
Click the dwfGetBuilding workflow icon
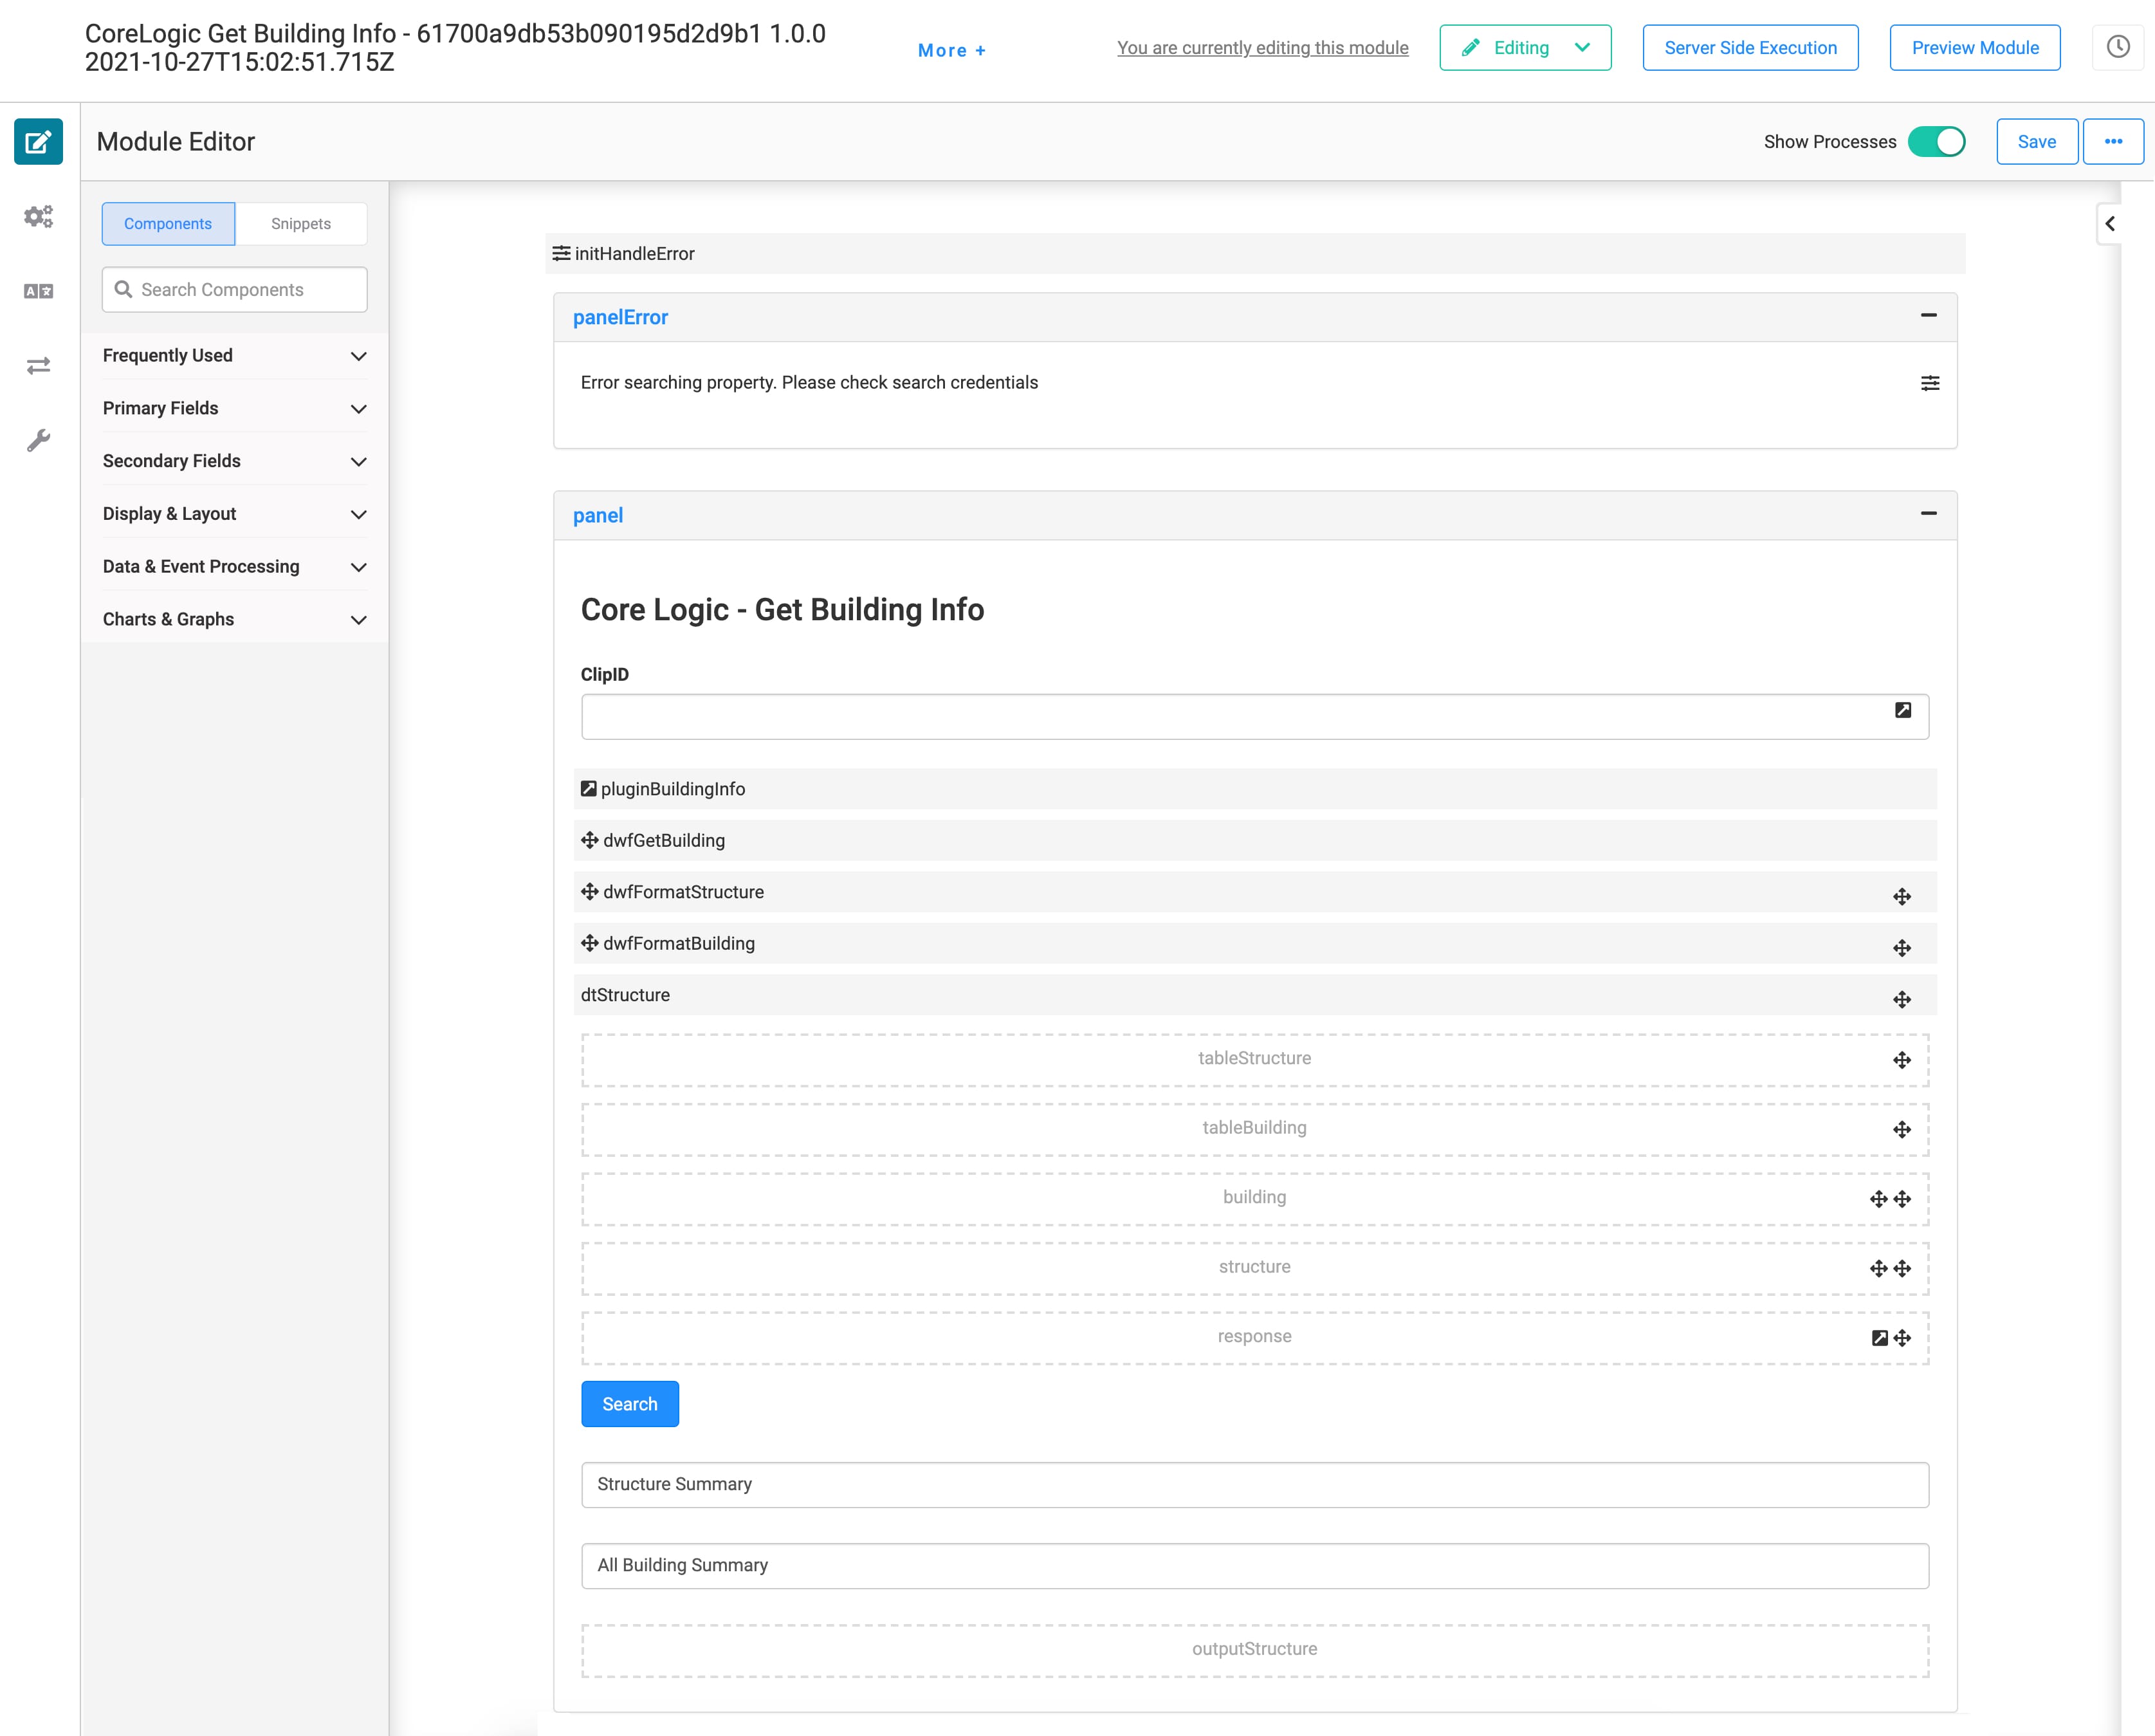tap(590, 840)
